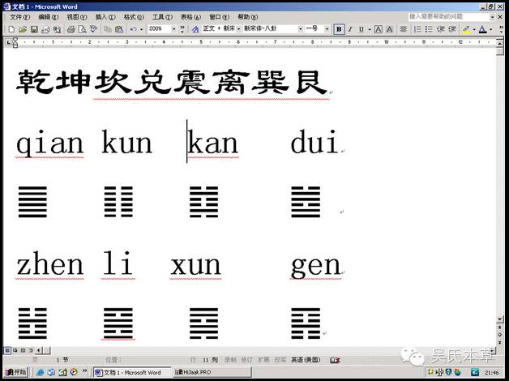The height and width of the screenshot is (381, 509).
Task: Open the 窗口 menu
Action: tap(219, 17)
